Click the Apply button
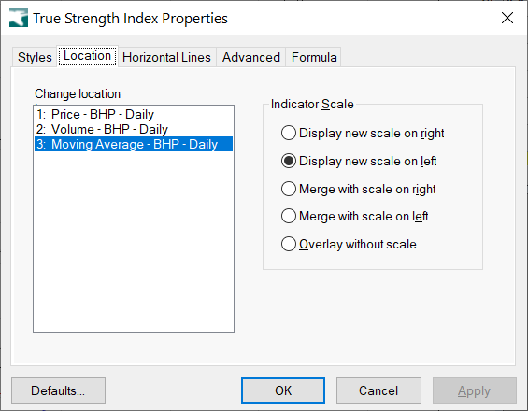528x411 pixels. 474,390
